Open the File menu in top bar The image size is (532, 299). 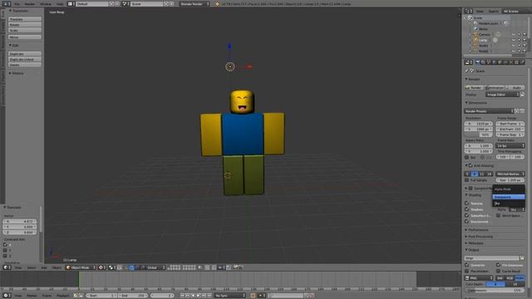pyautogui.click(x=17, y=3)
